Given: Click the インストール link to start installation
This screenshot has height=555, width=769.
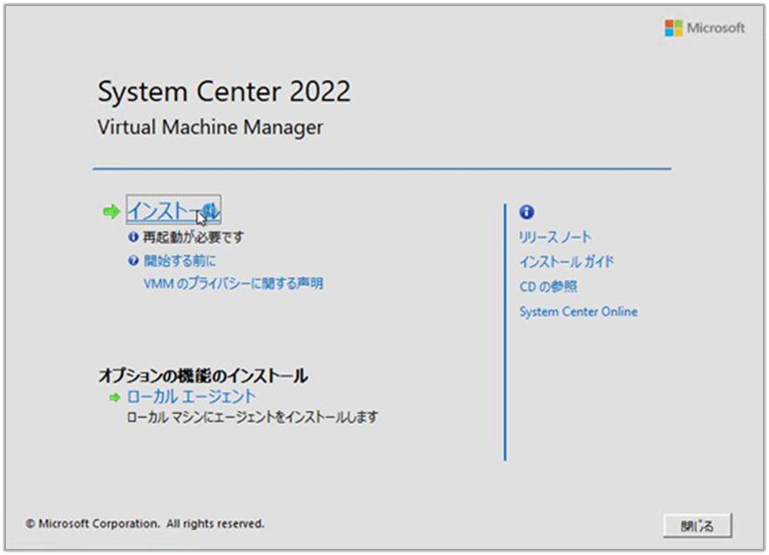Looking at the screenshot, I should click(x=174, y=210).
